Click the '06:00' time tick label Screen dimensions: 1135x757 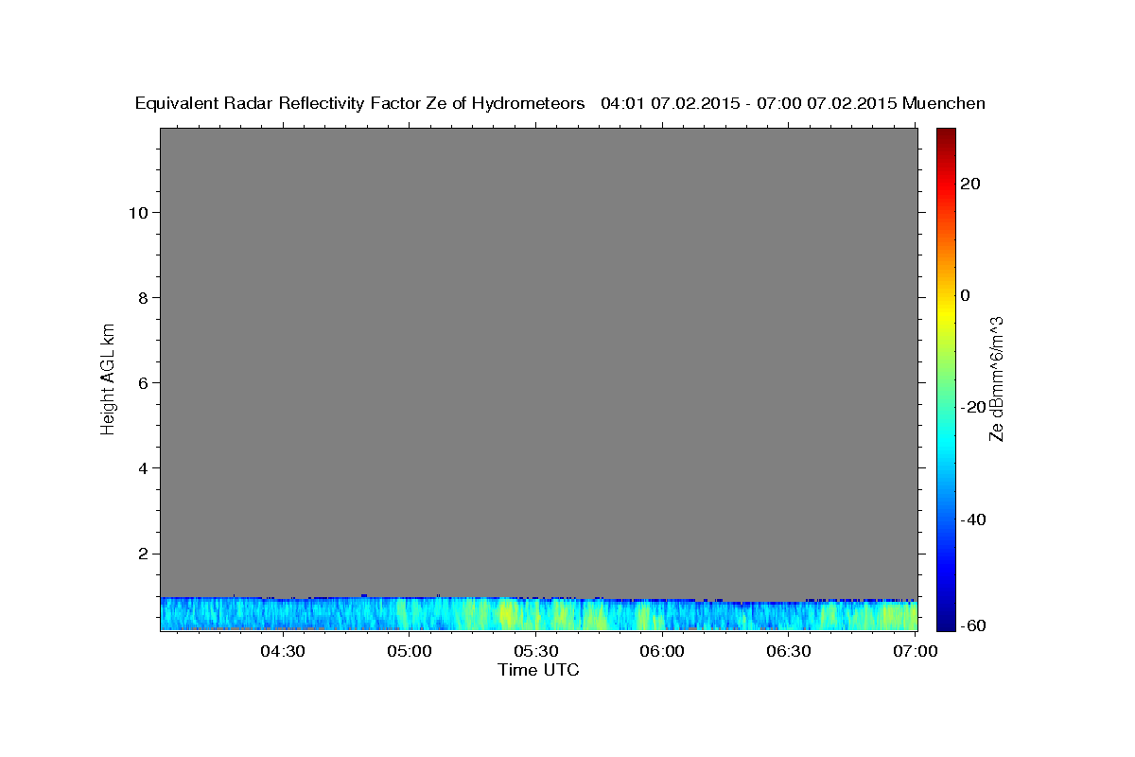click(662, 651)
